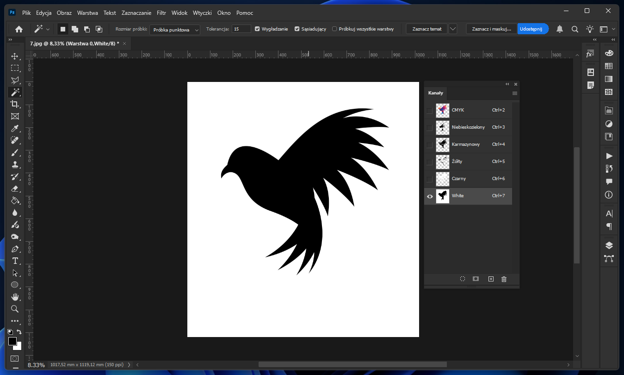Open Rozmiar próbki dropdown

tap(175, 30)
